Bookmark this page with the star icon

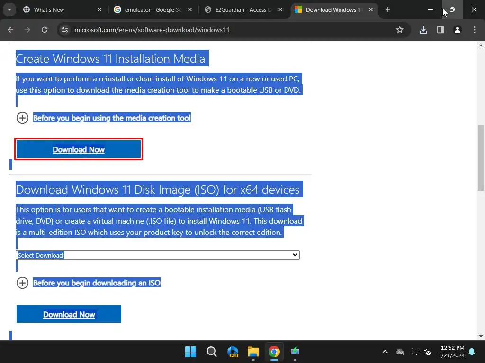tap(400, 30)
